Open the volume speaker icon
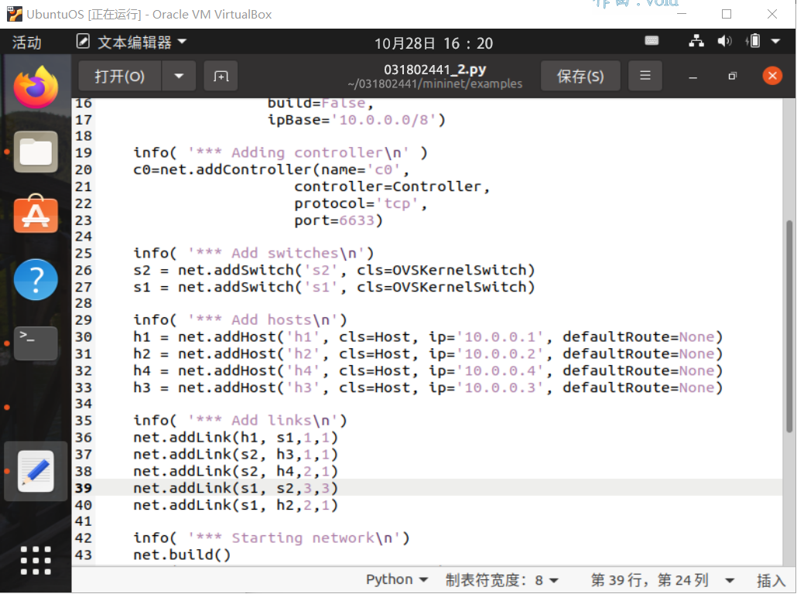This screenshot has height=594, width=797. pos(724,41)
